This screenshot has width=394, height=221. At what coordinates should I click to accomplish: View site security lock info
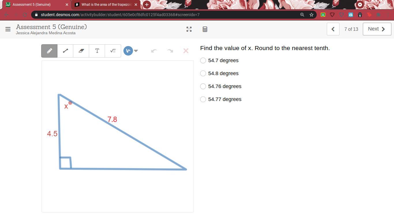point(36,15)
